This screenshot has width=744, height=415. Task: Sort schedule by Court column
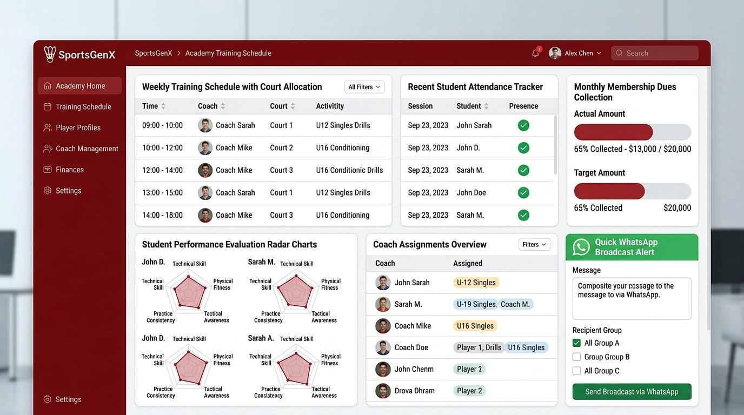[x=293, y=106]
